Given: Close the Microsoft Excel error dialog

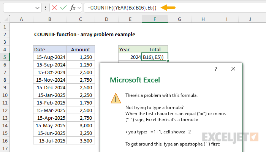Looking at the screenshot, I should tap(233, 69).
